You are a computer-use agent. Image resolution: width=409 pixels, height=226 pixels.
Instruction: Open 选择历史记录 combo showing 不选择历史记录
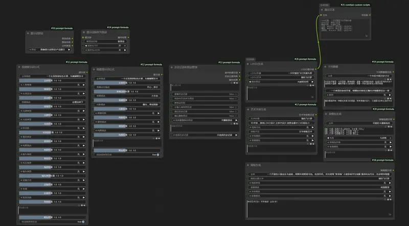tap(205, 135)
